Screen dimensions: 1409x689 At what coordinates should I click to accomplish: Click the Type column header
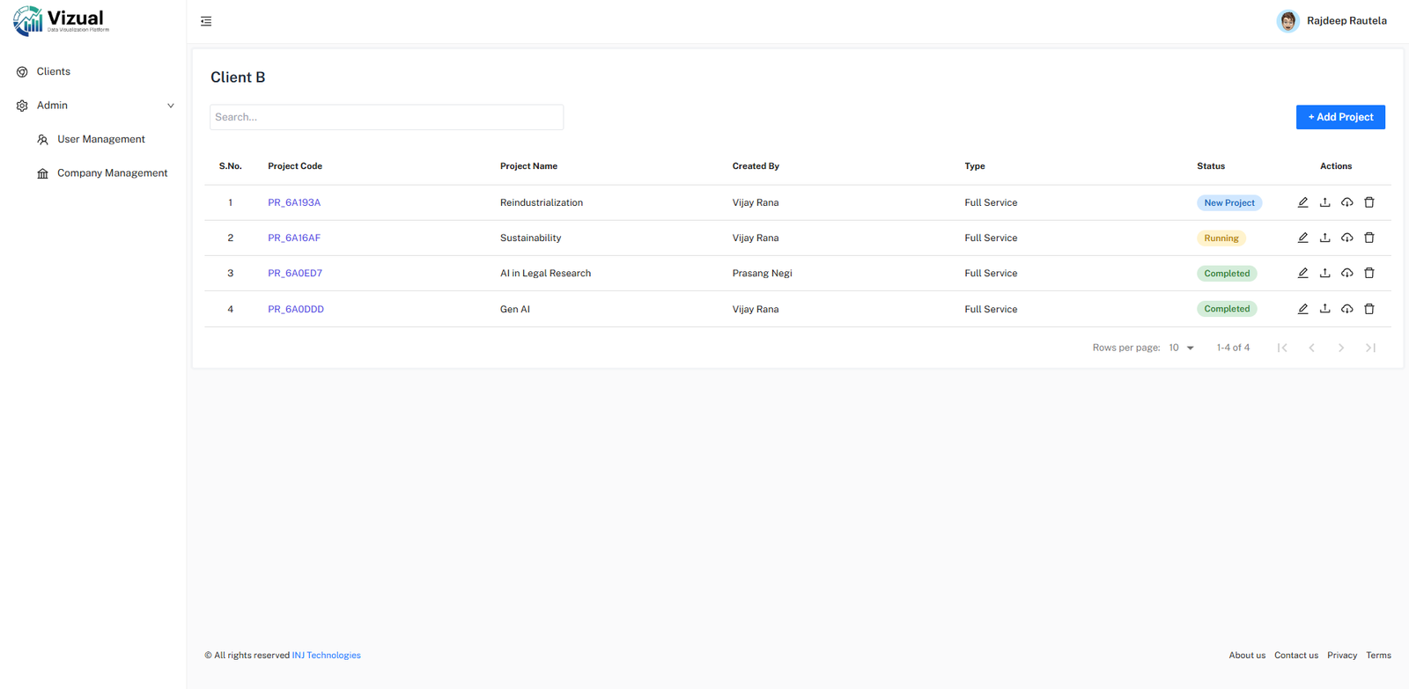tap(975, 166)
